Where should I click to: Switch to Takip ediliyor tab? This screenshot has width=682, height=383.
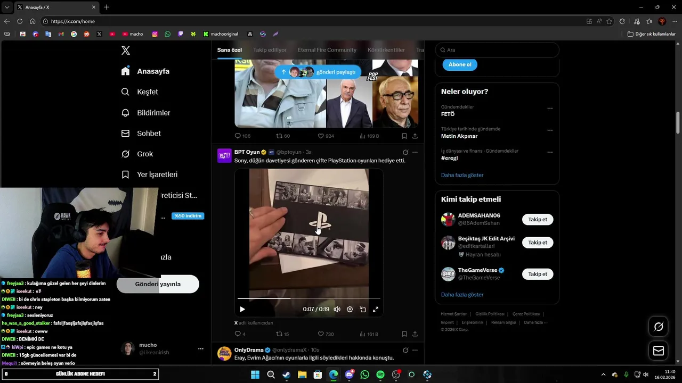[x=270, y=50]
